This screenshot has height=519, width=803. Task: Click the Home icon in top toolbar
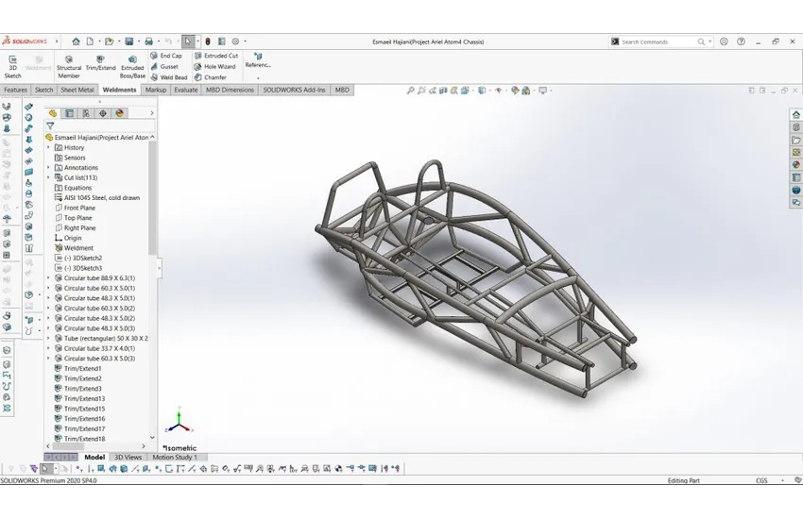(76, 42)
